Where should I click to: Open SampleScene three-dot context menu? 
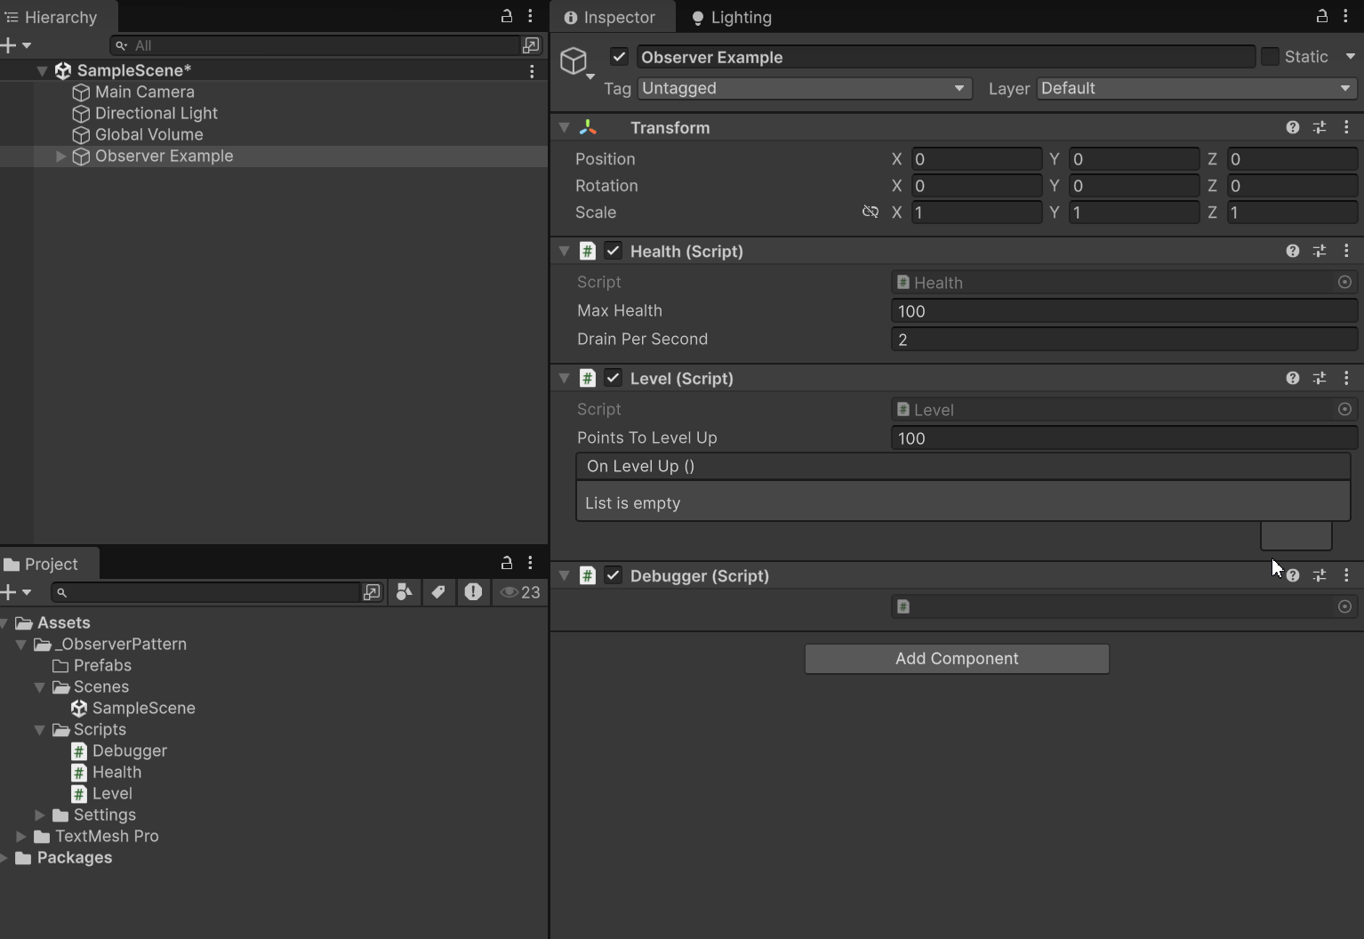pos(532,71)
